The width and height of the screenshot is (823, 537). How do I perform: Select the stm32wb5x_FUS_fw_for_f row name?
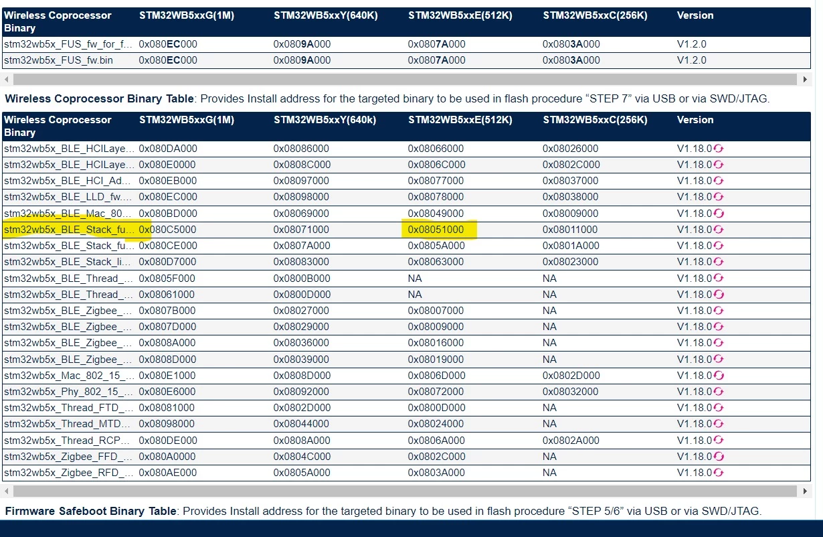coord(67,44)
